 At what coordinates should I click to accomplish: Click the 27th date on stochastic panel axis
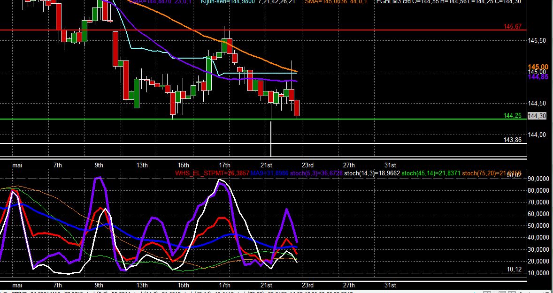(x=349, y=285)
